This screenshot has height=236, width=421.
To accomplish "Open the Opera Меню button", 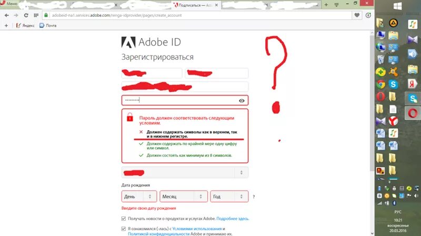I will (x=9, y=4).
